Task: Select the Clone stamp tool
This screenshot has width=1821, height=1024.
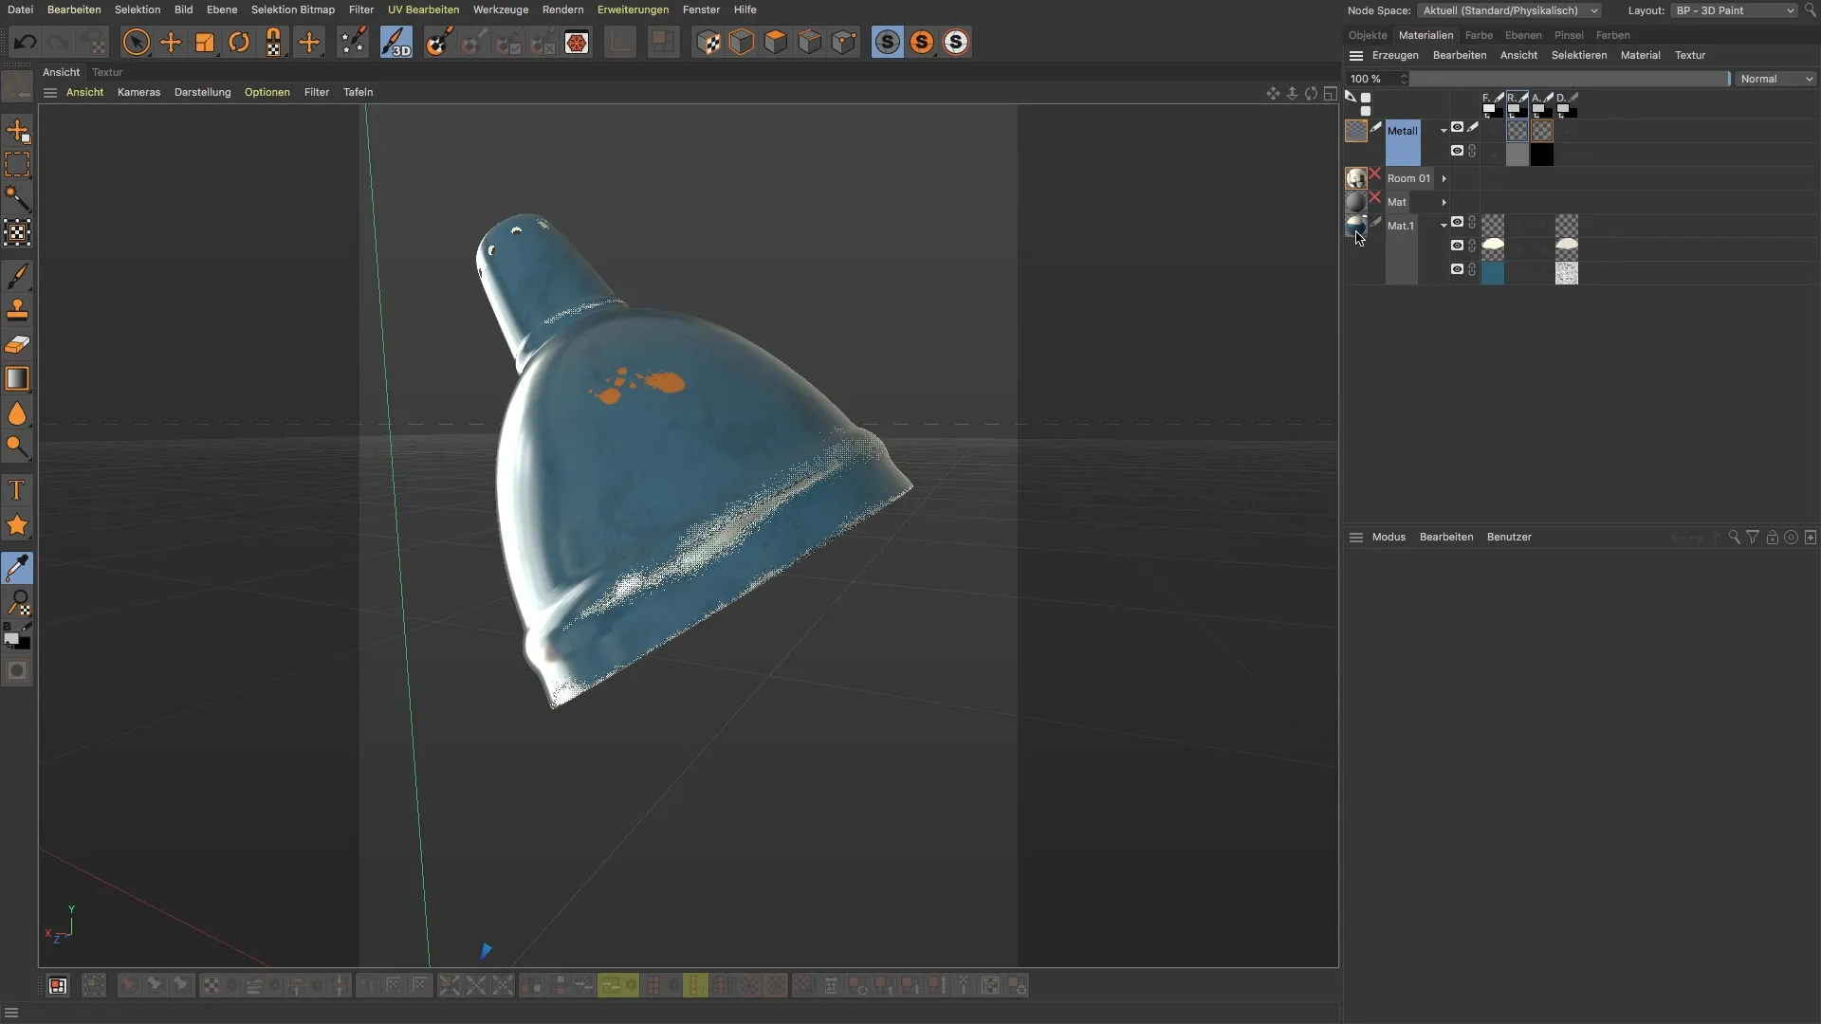Action: click(17, 310)
